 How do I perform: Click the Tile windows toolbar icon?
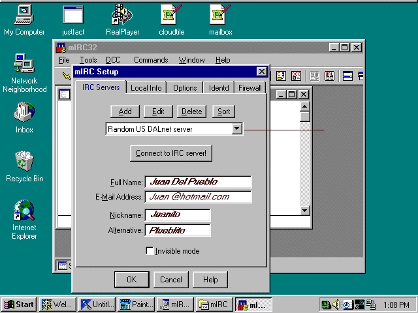point(347,76)
